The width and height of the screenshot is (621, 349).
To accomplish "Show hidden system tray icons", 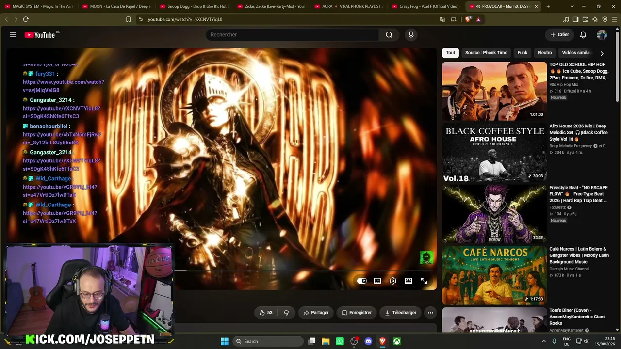I will pyautogui.click(x=544, y=341).
